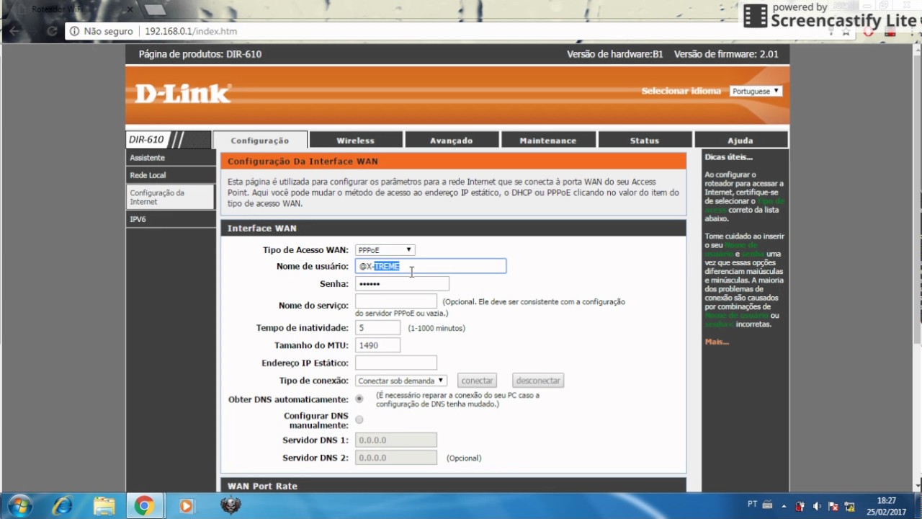
Task: View the Status tab
Action: pos(645,141)
